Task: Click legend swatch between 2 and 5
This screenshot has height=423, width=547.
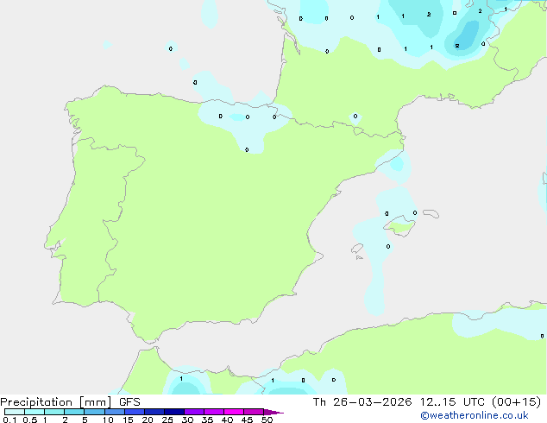Action: (74, 412)
